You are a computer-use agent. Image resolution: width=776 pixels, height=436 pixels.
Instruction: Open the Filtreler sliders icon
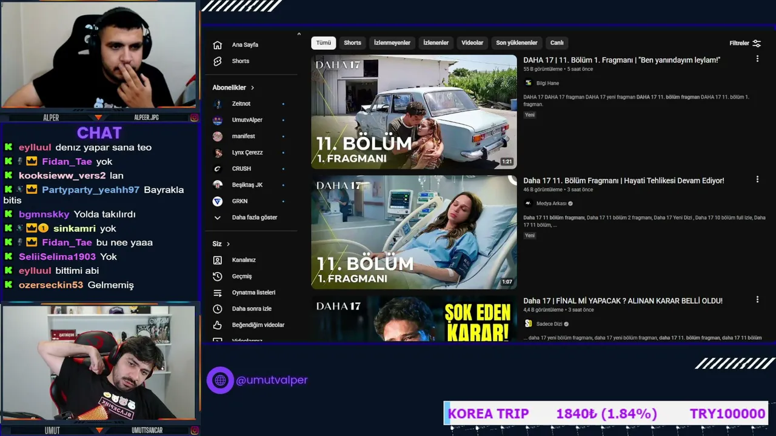click(757, 43)
